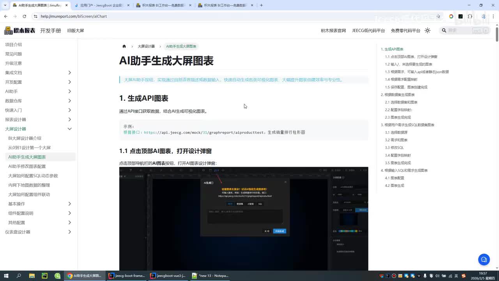Open PyCharm from the taskbar
Viewport: 499px width, 281px height.
coord(45,276)
